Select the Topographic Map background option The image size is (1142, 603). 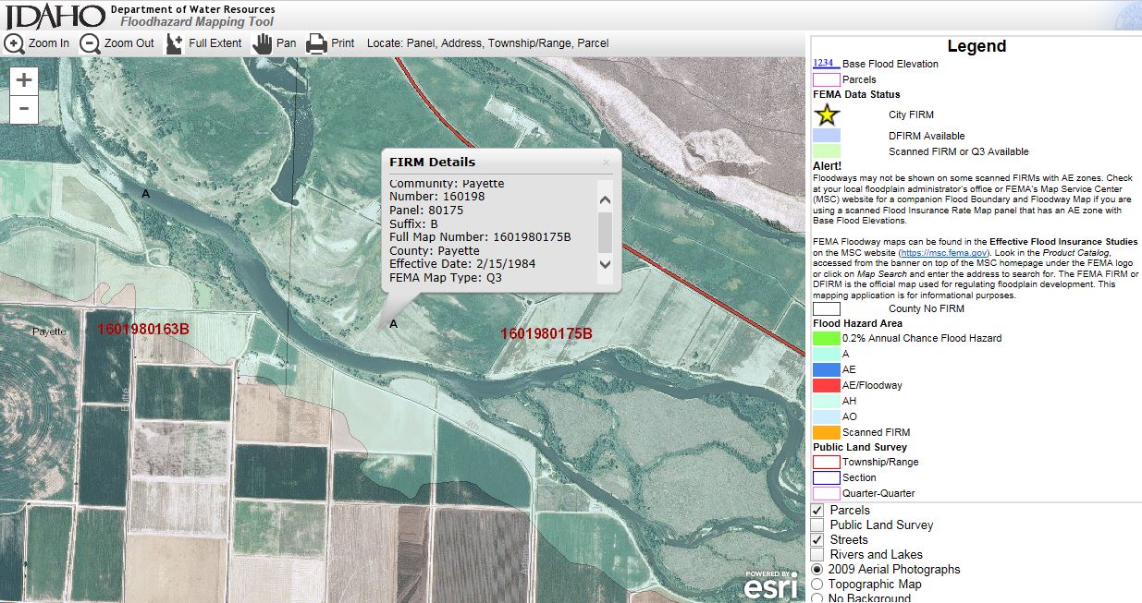817,585
